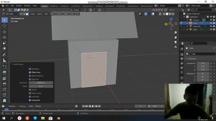Adjust the Location X value field
216x121 pixels.
(x=203, y=63)
